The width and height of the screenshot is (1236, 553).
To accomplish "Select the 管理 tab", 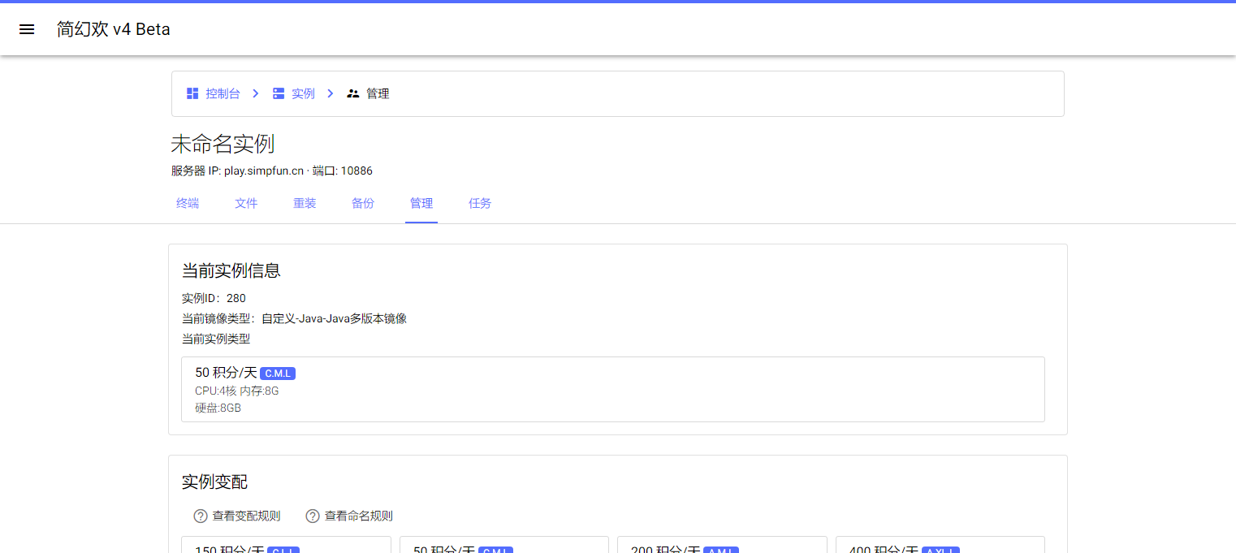I will (x=421, y=204).
